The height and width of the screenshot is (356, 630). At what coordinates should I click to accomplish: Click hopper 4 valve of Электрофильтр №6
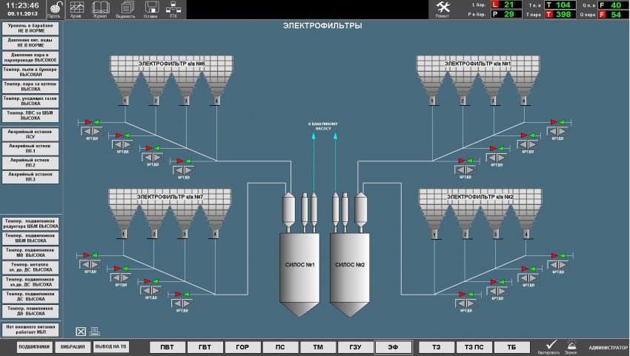[x=183, y=161]
